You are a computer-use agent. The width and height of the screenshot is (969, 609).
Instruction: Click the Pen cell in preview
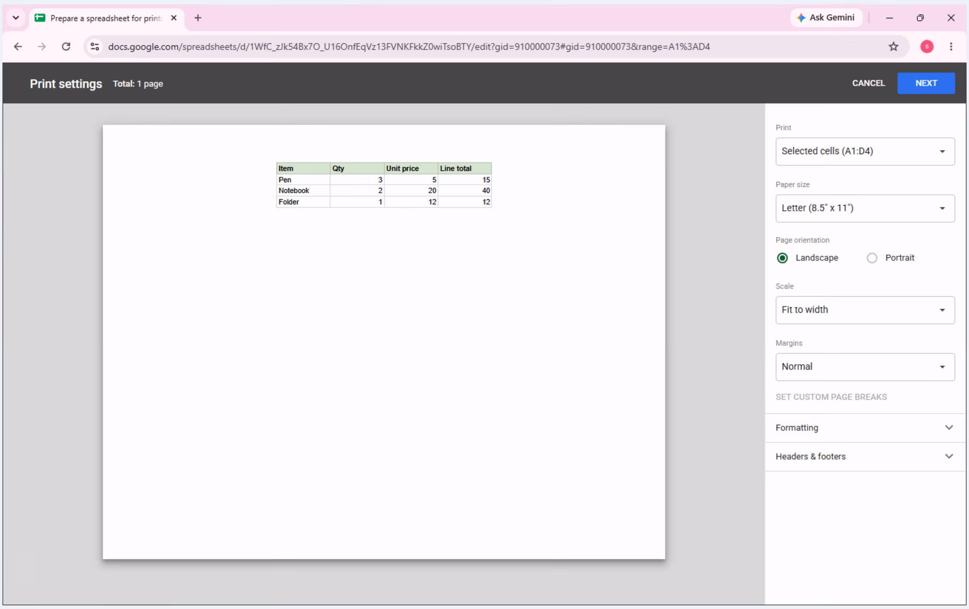pos(303,180)
